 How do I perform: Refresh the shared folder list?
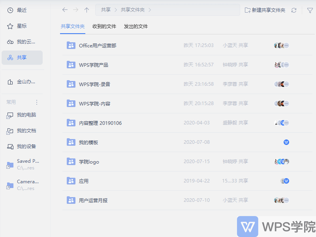294,10
